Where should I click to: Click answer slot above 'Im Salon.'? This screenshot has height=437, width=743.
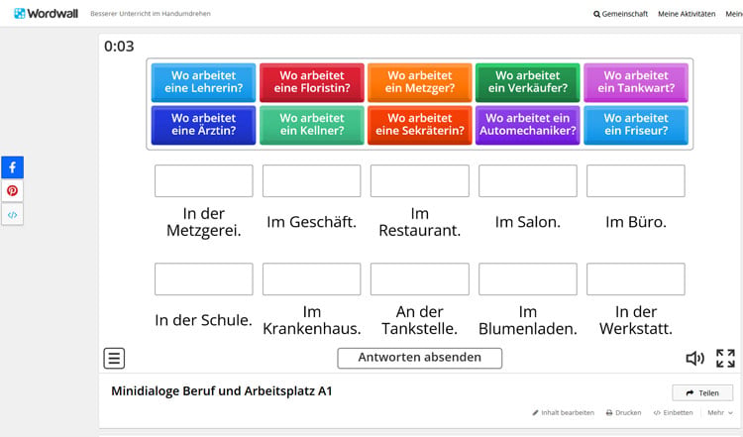point(528,180)
